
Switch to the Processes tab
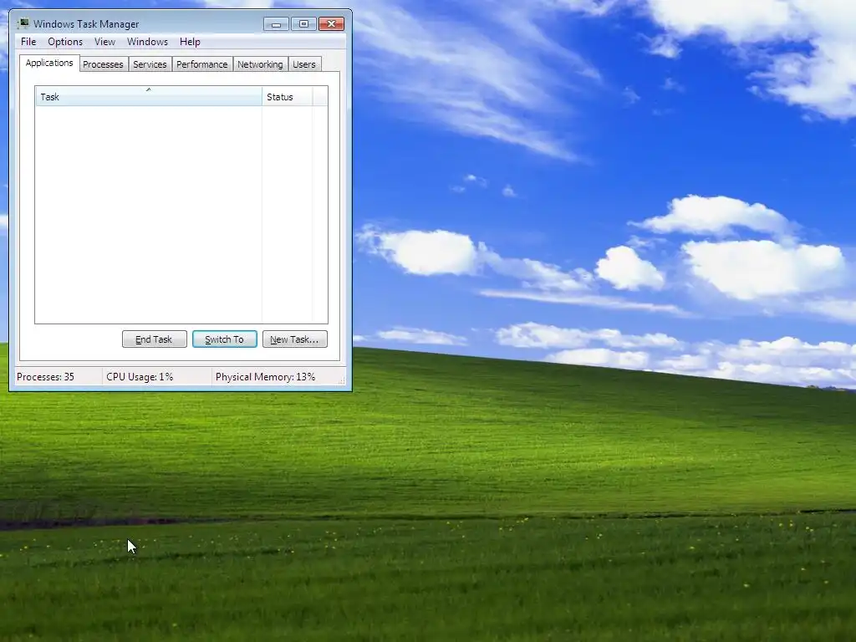(103, 64)
